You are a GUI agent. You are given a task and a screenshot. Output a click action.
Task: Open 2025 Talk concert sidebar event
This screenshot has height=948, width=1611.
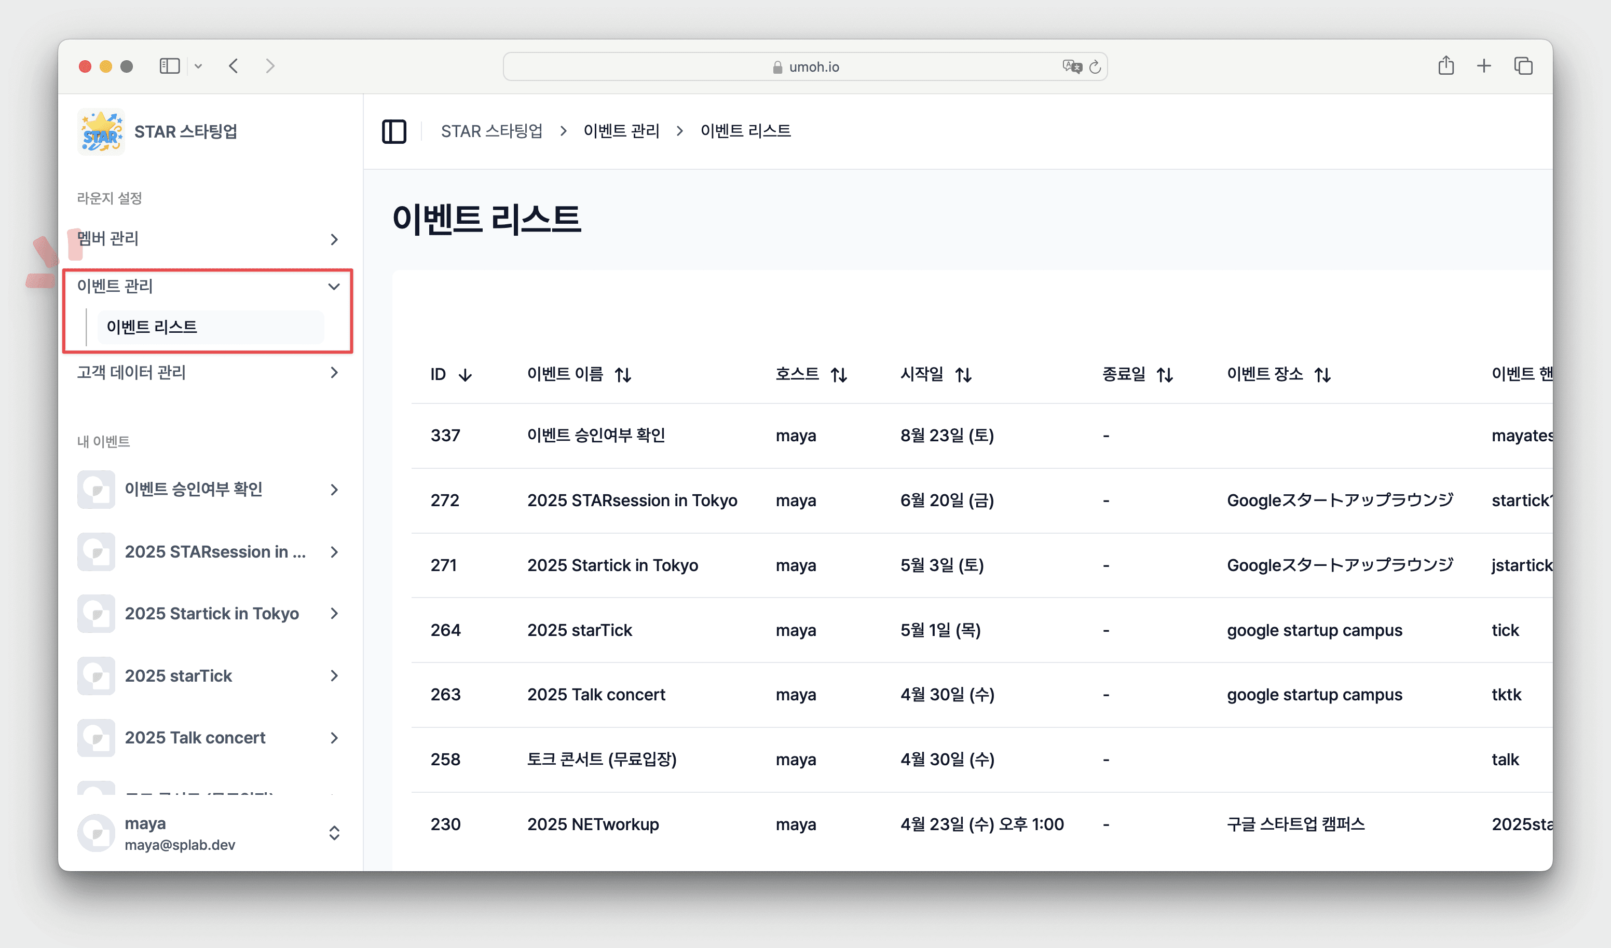pyautogui.click(x=195, y=738)
